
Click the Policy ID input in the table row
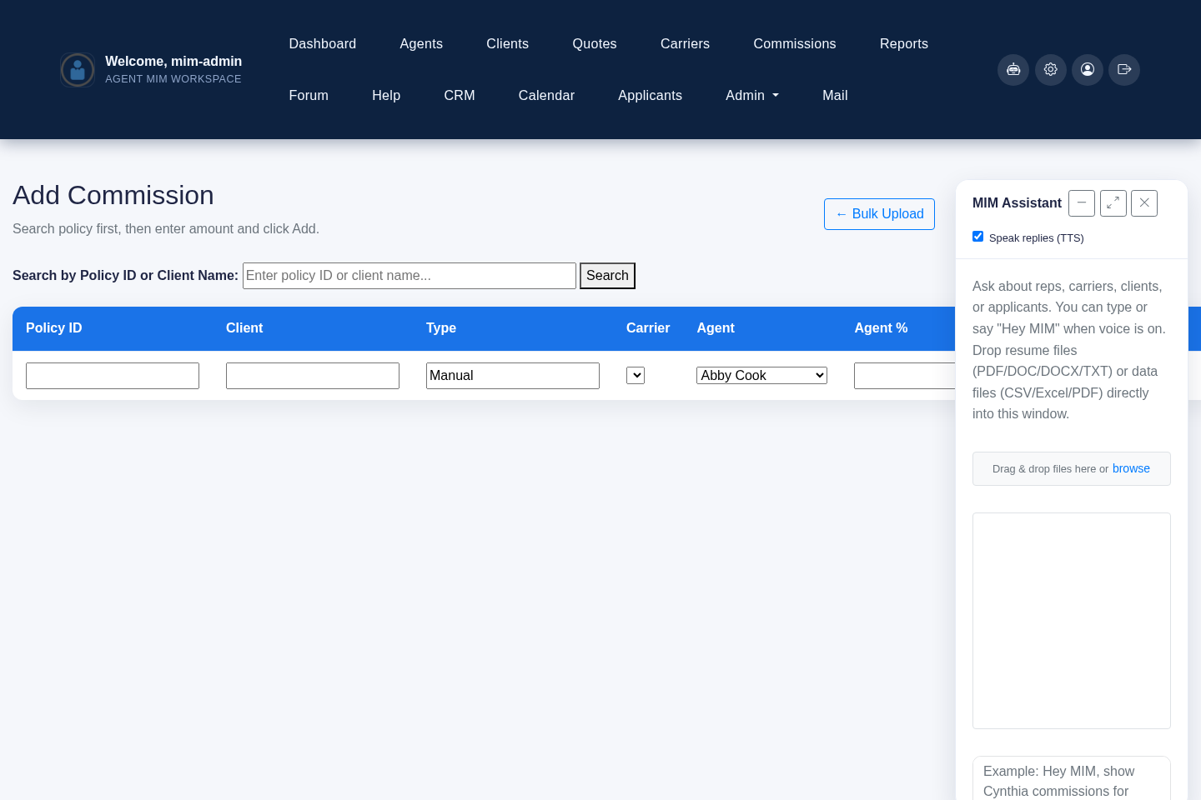coord(113,376)
